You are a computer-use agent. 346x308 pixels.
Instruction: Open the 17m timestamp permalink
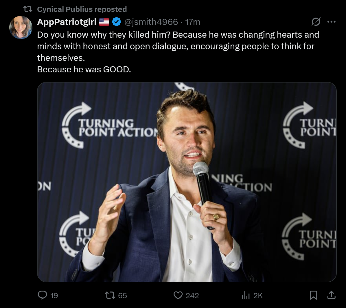coord(193,22)
